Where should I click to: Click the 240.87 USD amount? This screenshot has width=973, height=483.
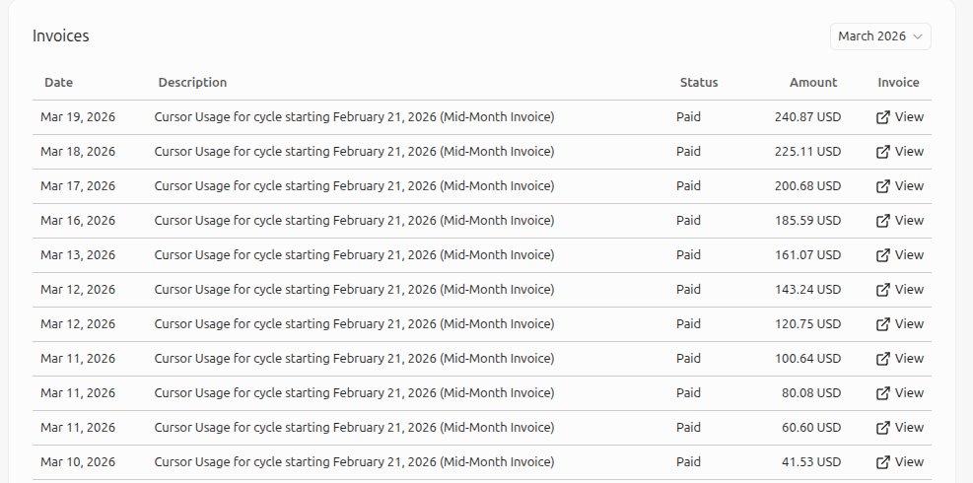coord(808,116)
